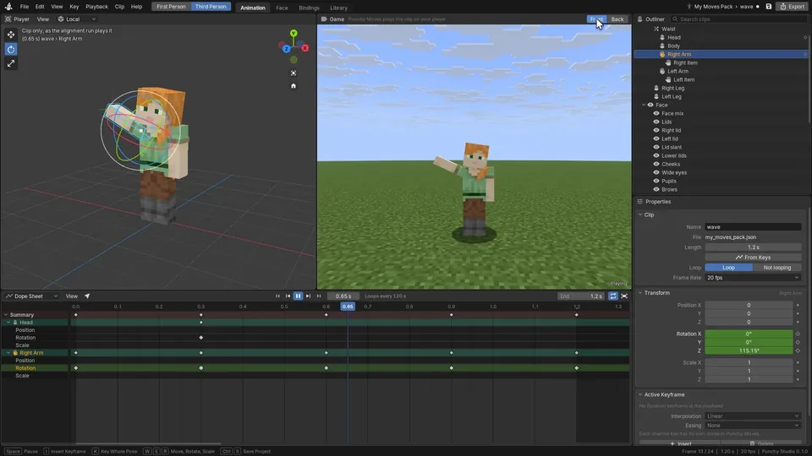Viewport: 812px width, 456px height.
Task: Click the Position X keyframe dot
Action: point(798,306)
